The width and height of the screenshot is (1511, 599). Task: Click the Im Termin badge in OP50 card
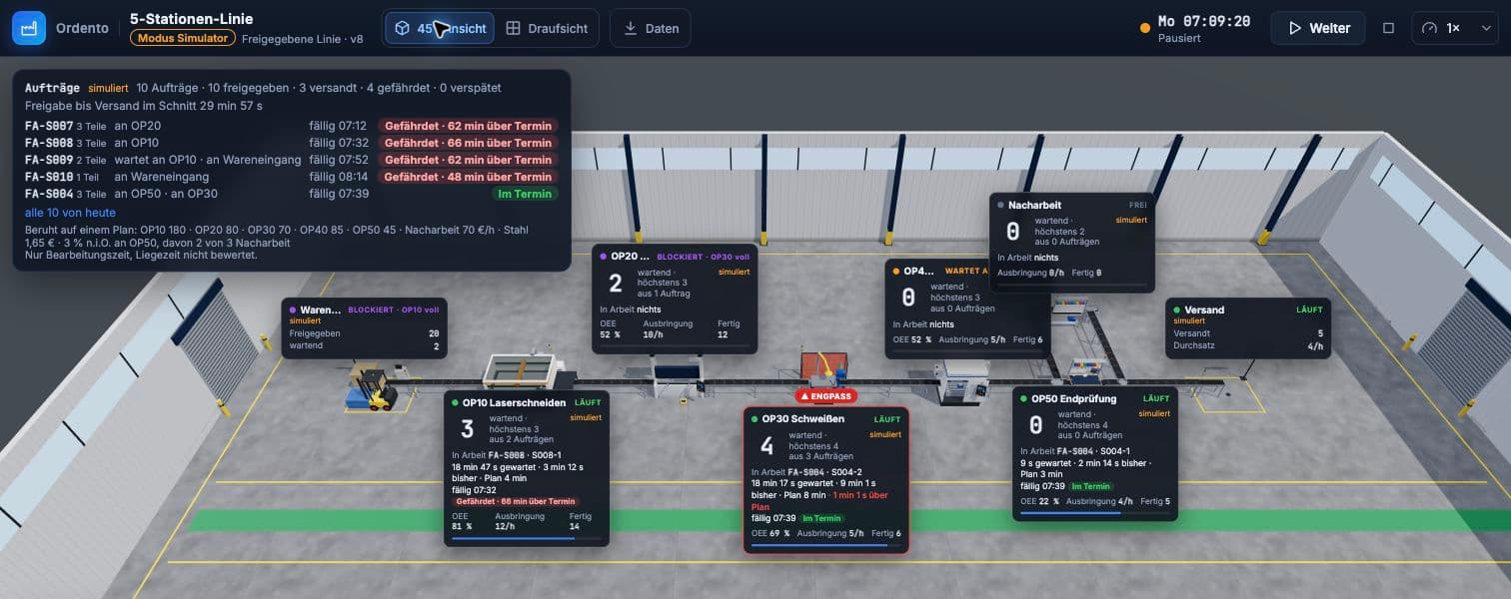click(x=1091, y=486)
